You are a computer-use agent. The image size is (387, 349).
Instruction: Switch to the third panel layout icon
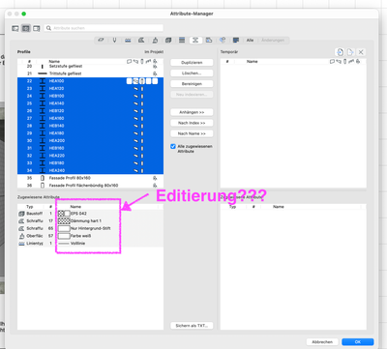pos(37,28)
